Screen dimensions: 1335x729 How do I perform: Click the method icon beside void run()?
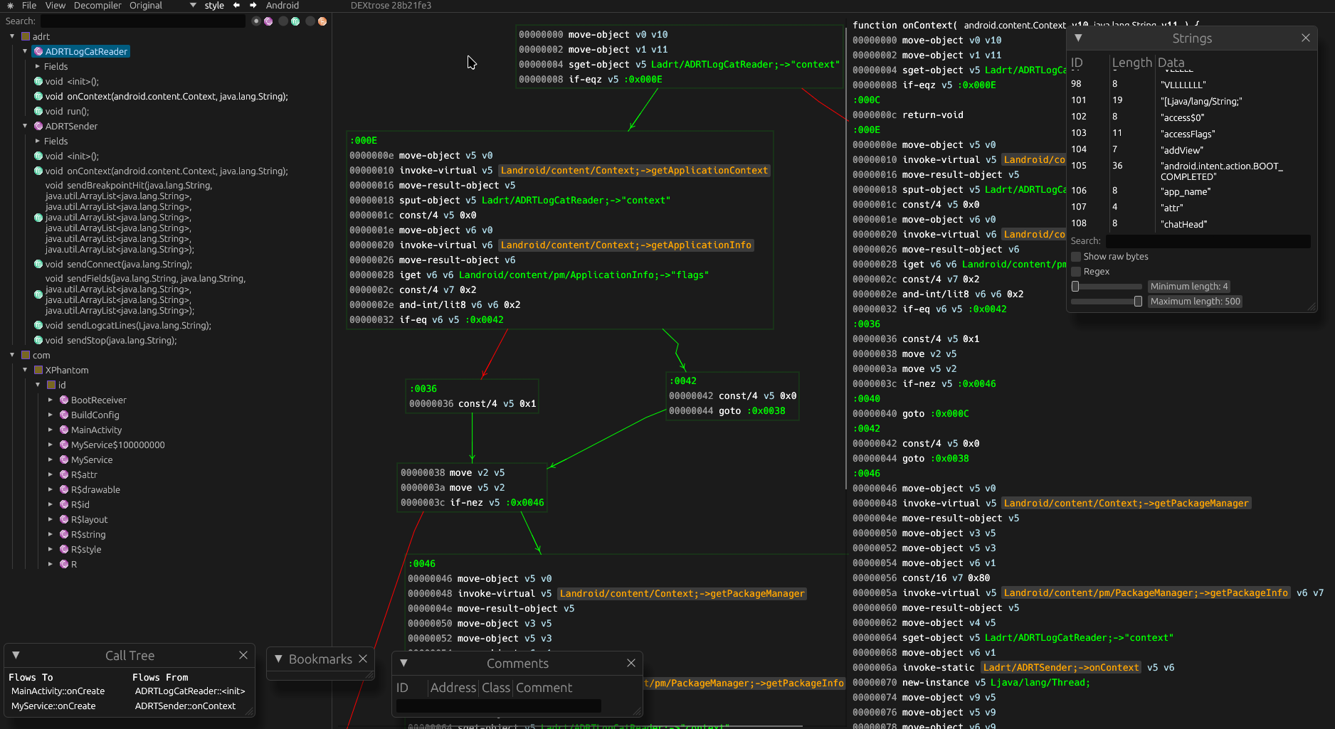click(x=38, y=111)
